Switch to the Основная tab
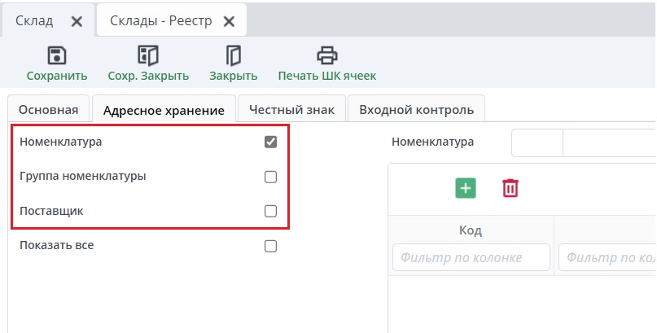Screen dimensions: 657x333 [49, 110]
